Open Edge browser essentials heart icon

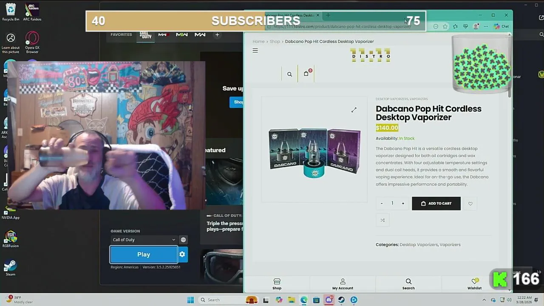pyautogui.click(x=465, y=26)
